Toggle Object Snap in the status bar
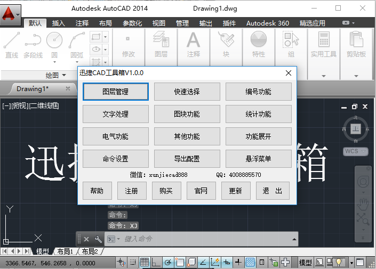The width and height of the screenshot is (376, 269). (180, 262)
